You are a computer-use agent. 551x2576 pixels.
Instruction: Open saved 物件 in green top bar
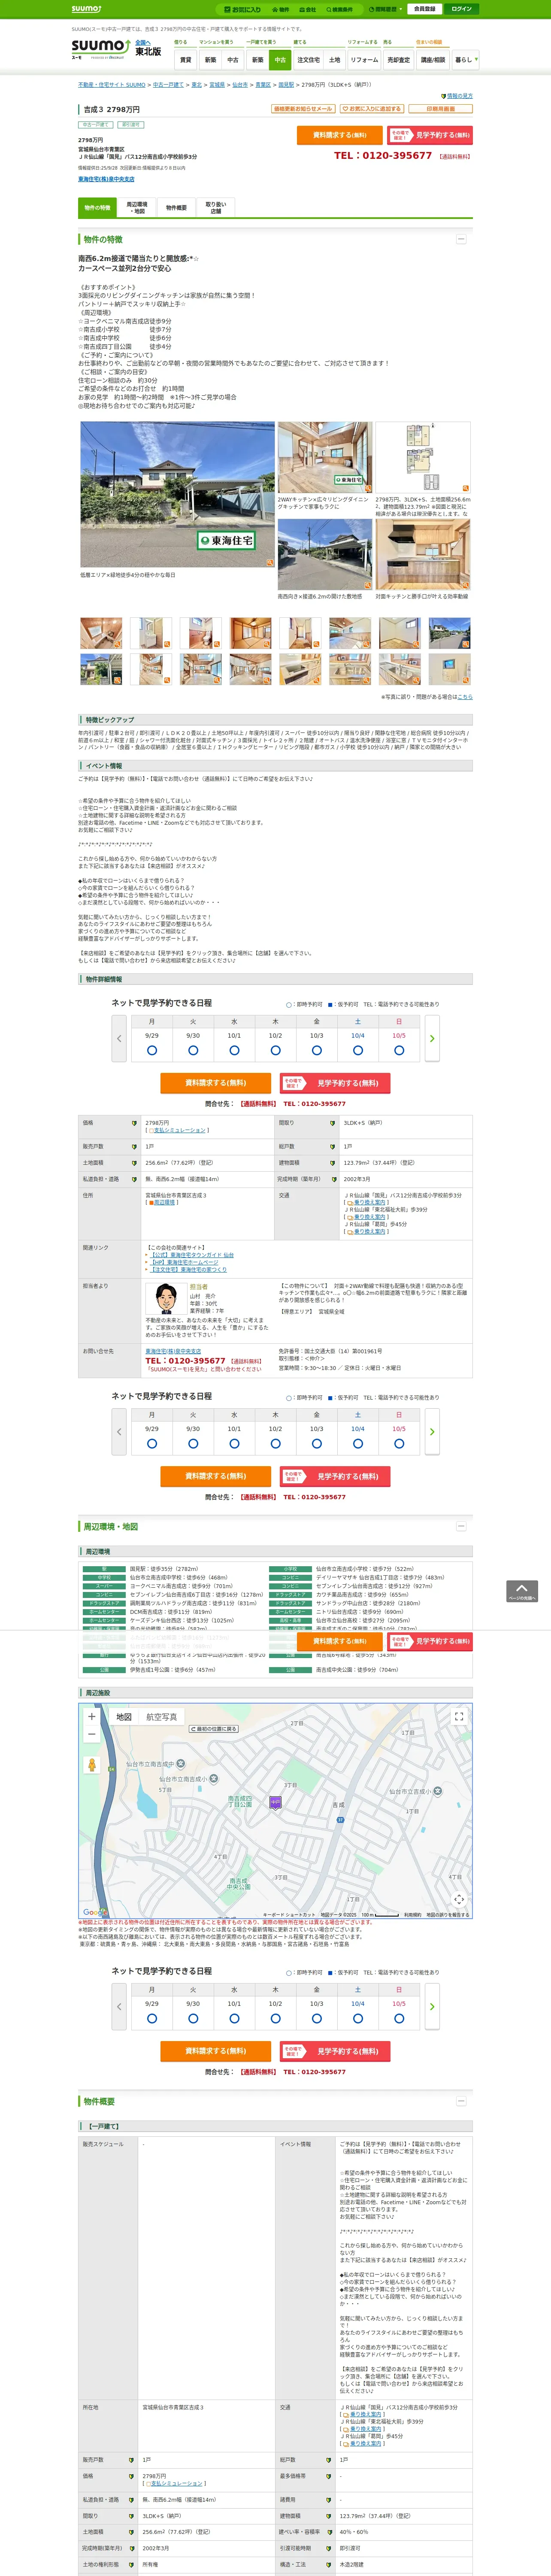pos(282,9)
